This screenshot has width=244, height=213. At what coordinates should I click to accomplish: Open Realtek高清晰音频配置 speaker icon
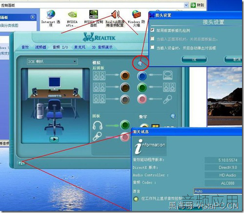(x=115, y=18)
